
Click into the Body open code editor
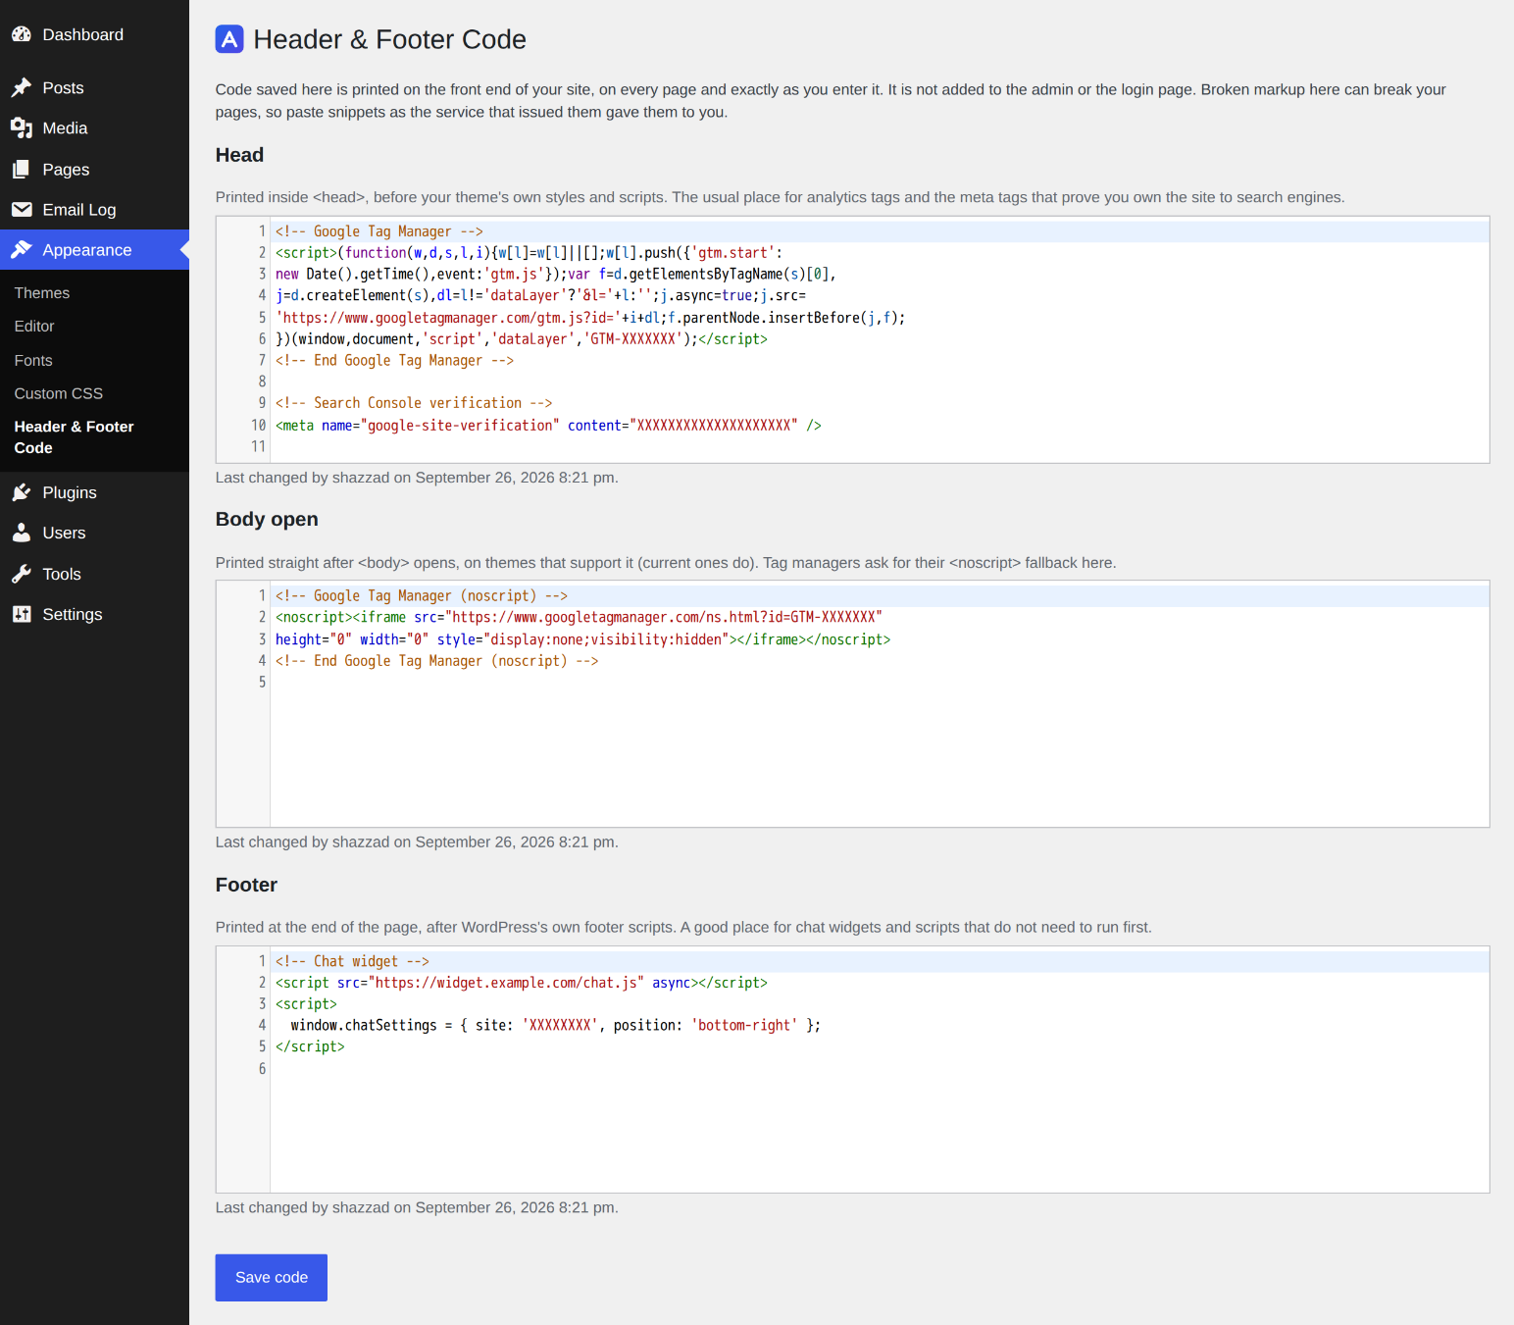coord(852,704)
